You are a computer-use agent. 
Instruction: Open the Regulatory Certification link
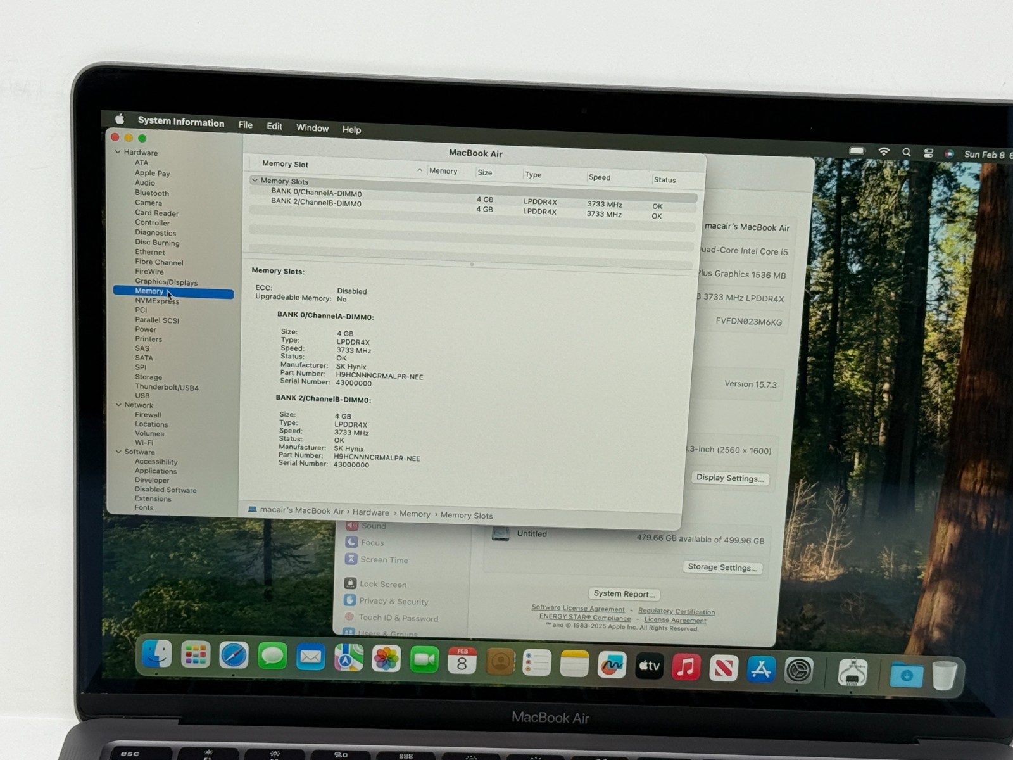(x=676, y=611)
